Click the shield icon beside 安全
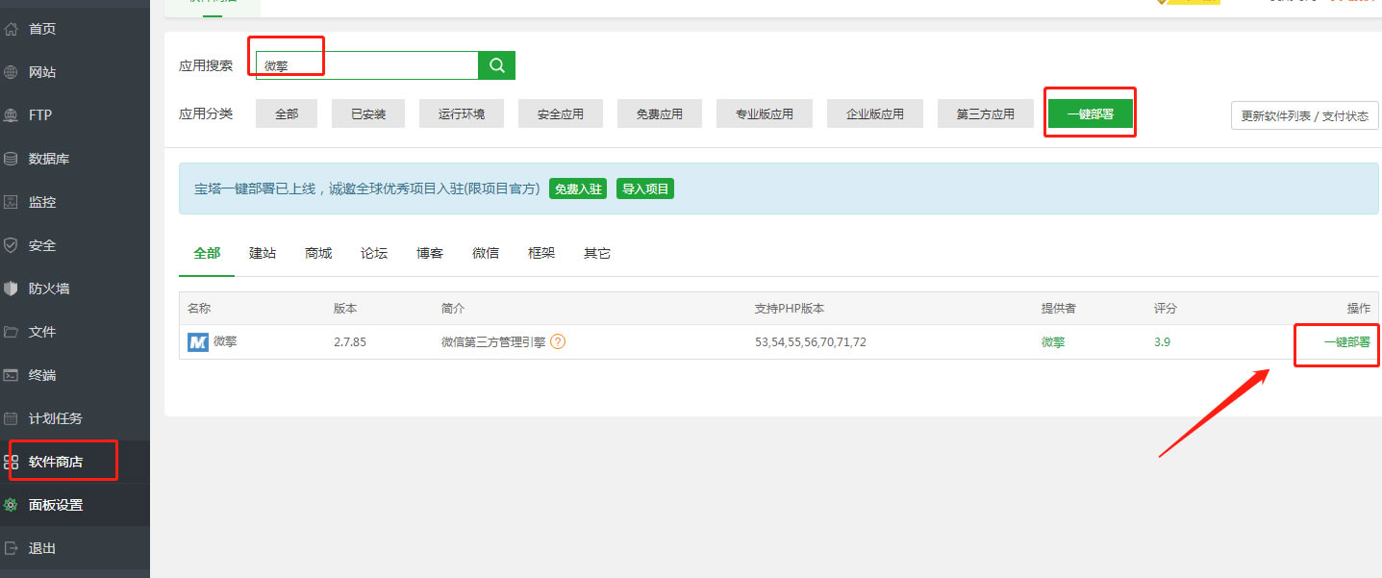1382x578 pixels. click(12, 245)
